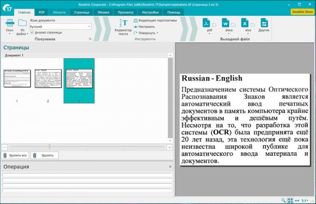Image resolution: width=316 pixels, height=204 pixels.
Task: Click folder icon beside docx output
Action: [x=233, y=25]
